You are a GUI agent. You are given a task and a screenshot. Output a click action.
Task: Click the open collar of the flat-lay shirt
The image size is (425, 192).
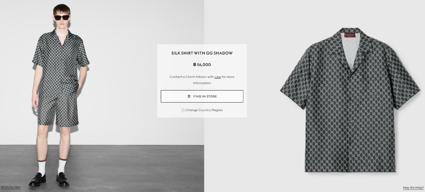pyautogui.click(x=349, y=50)
